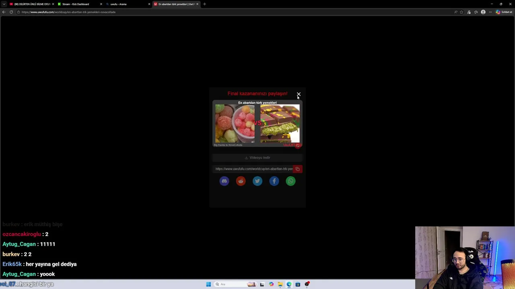Open the browser settings and more menu
Screen dimensions: 515x289
pos(490,12)
